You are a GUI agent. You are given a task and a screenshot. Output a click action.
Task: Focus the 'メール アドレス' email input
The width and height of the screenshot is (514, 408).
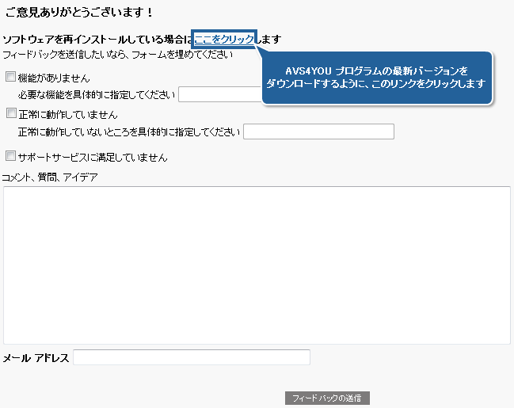tap(191, 357)
